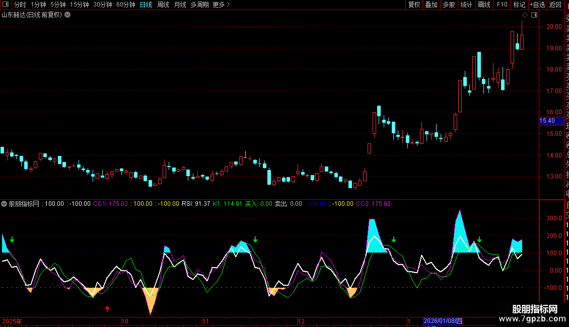This screenshot has width=569, height=327.
Task: Select the 日线 daily chart tab
Action: click(x=146, y=5)
